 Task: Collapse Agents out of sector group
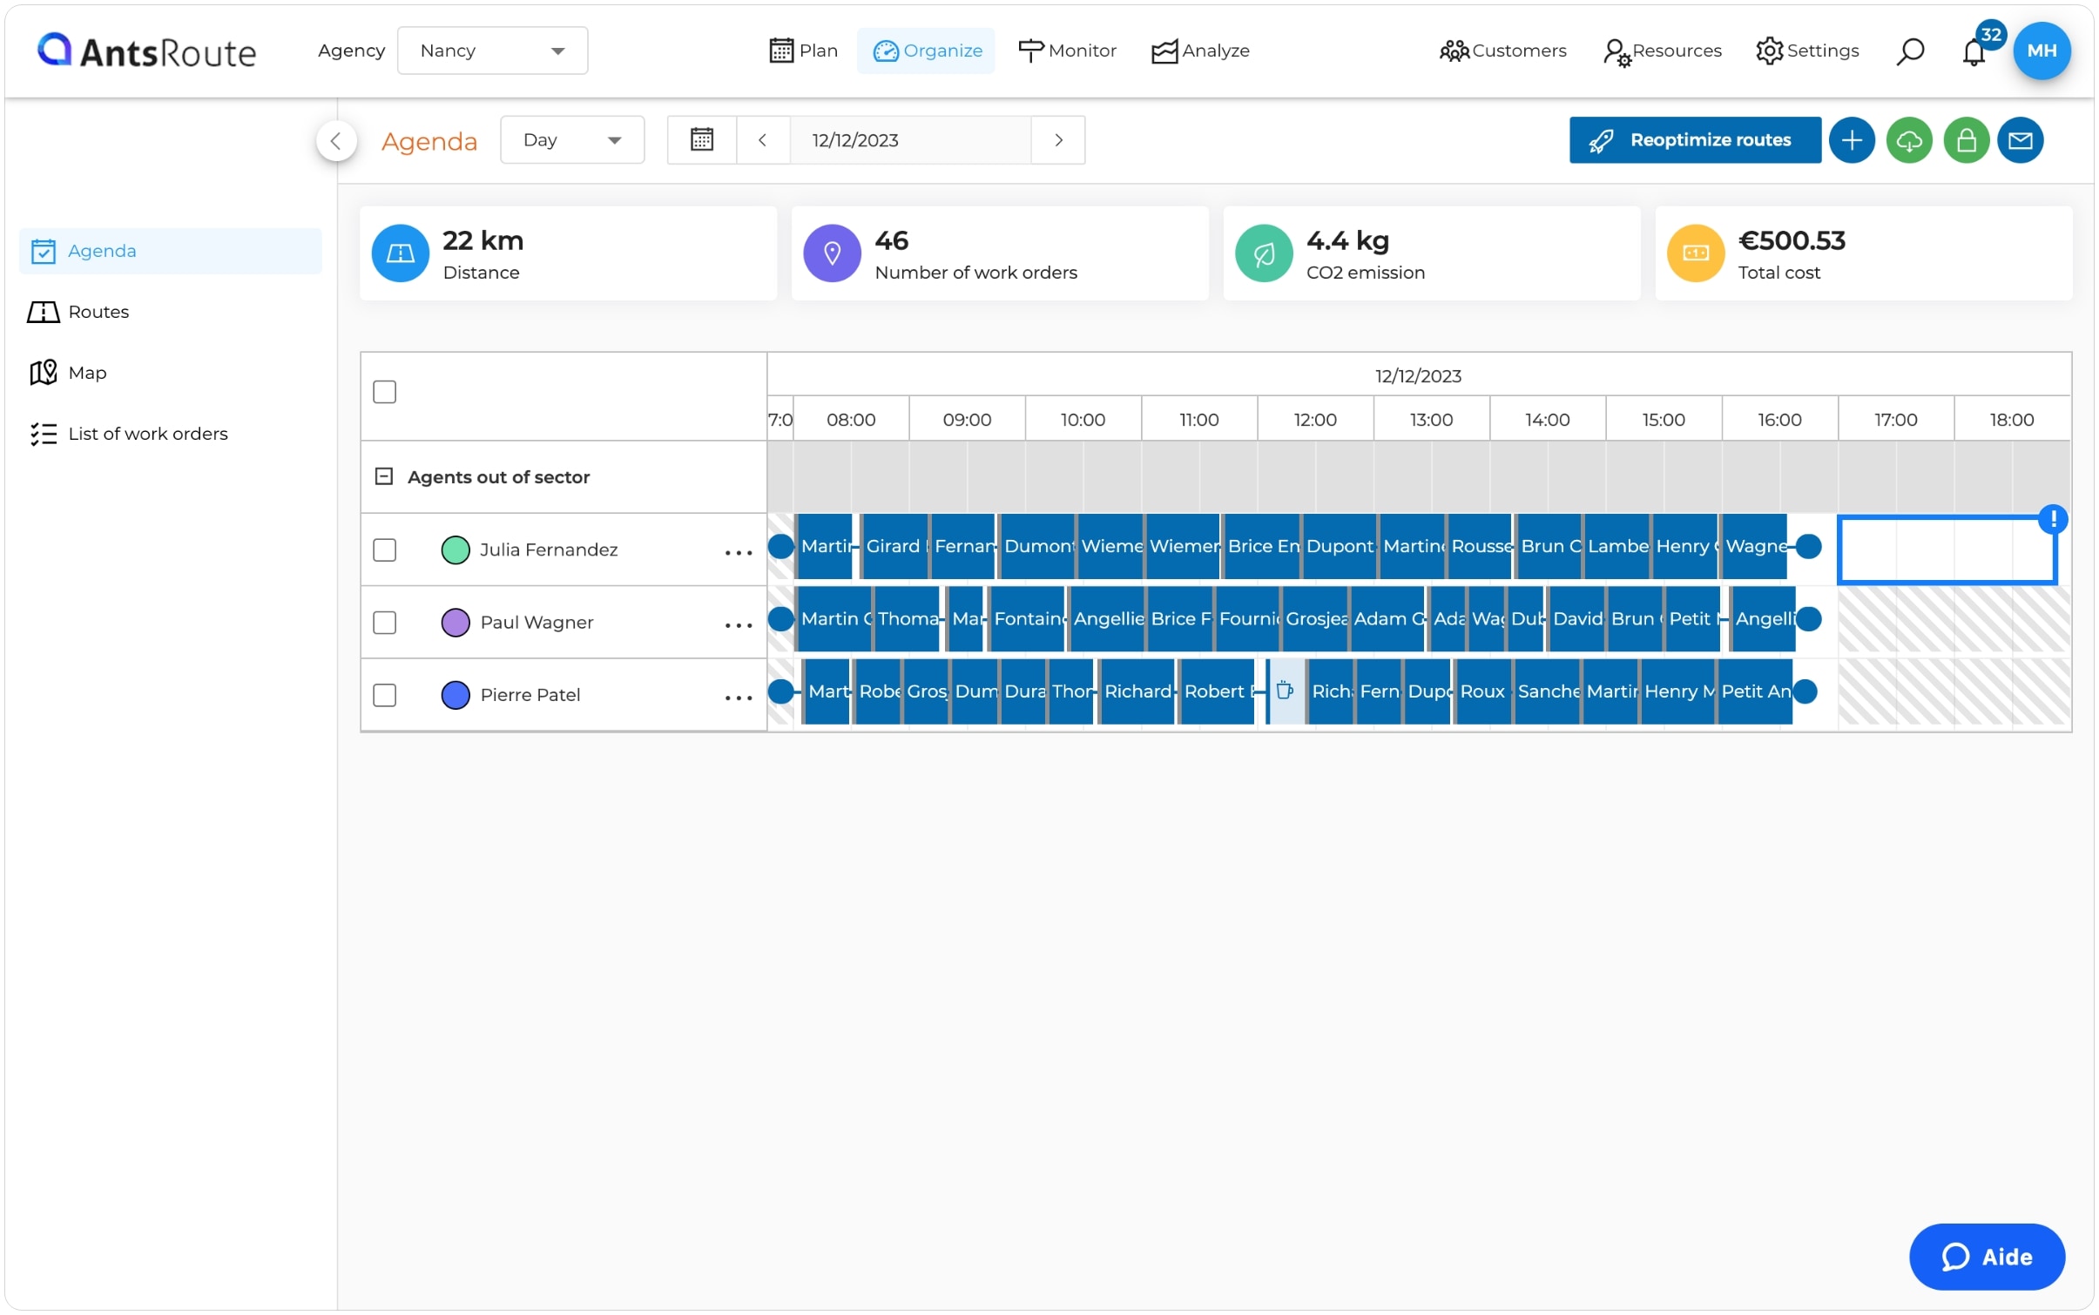(383, 476)
